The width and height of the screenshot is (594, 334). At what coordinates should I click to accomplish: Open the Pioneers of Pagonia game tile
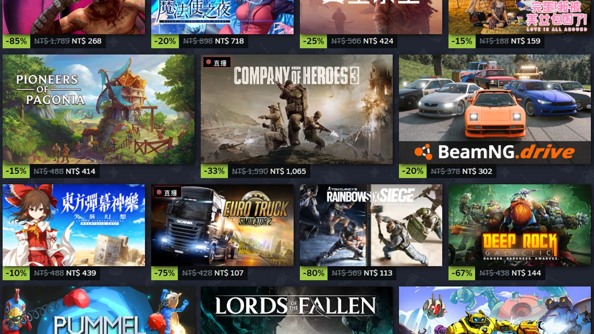tap(98, 109)
